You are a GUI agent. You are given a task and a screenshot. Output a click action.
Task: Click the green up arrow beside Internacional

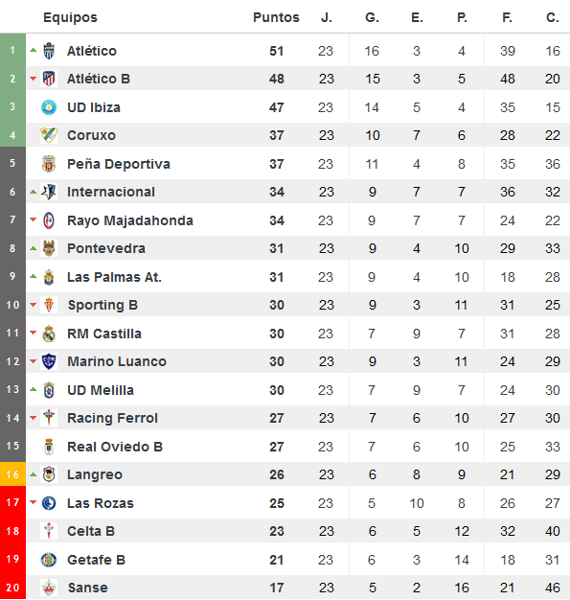click(34, 192)
